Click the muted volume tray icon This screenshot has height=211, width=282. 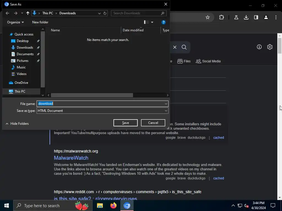click(246, 206)
